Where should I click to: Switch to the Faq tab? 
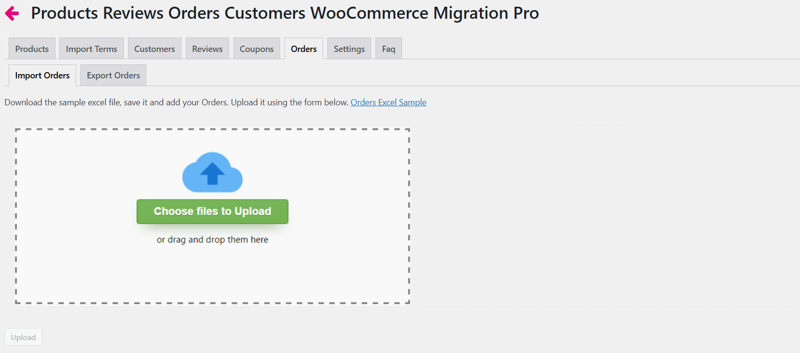click(x=388, y=48)
